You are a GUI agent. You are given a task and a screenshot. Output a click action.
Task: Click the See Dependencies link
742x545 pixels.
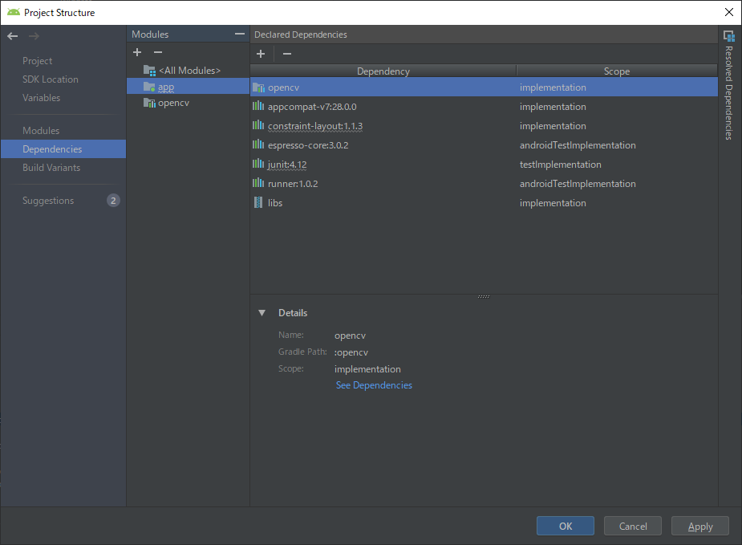(373, 384)
